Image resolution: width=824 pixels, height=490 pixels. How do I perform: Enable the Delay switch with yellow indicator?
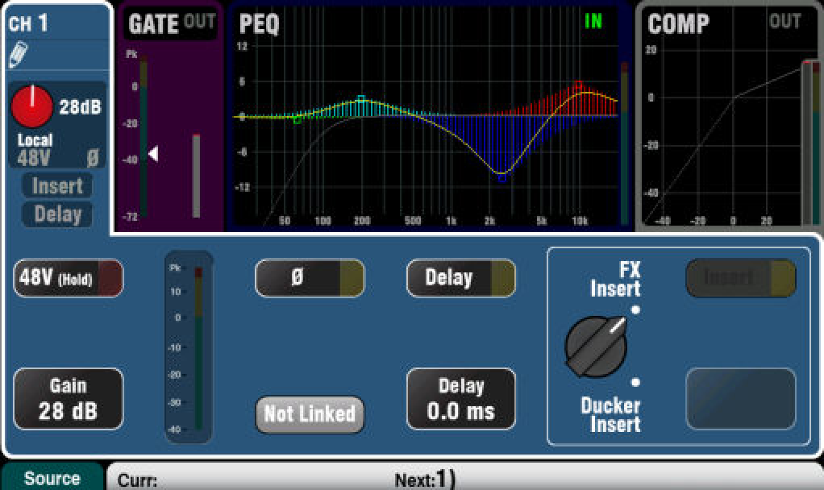tap(461, 278)
